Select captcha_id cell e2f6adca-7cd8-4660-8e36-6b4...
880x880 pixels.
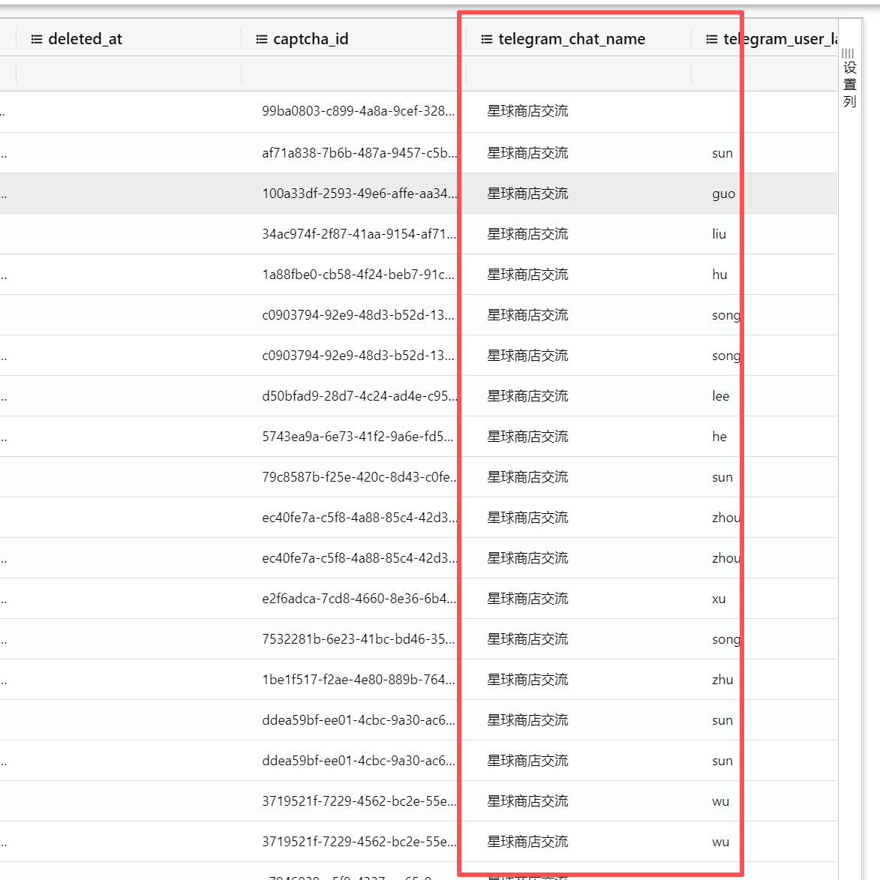pyautogui.click(x=359, y=598)
